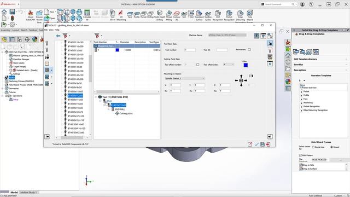Switch to the Model bottom tab
Image resolution: width=350 pixels, height=197 pixels.
(x=14, y=192)
